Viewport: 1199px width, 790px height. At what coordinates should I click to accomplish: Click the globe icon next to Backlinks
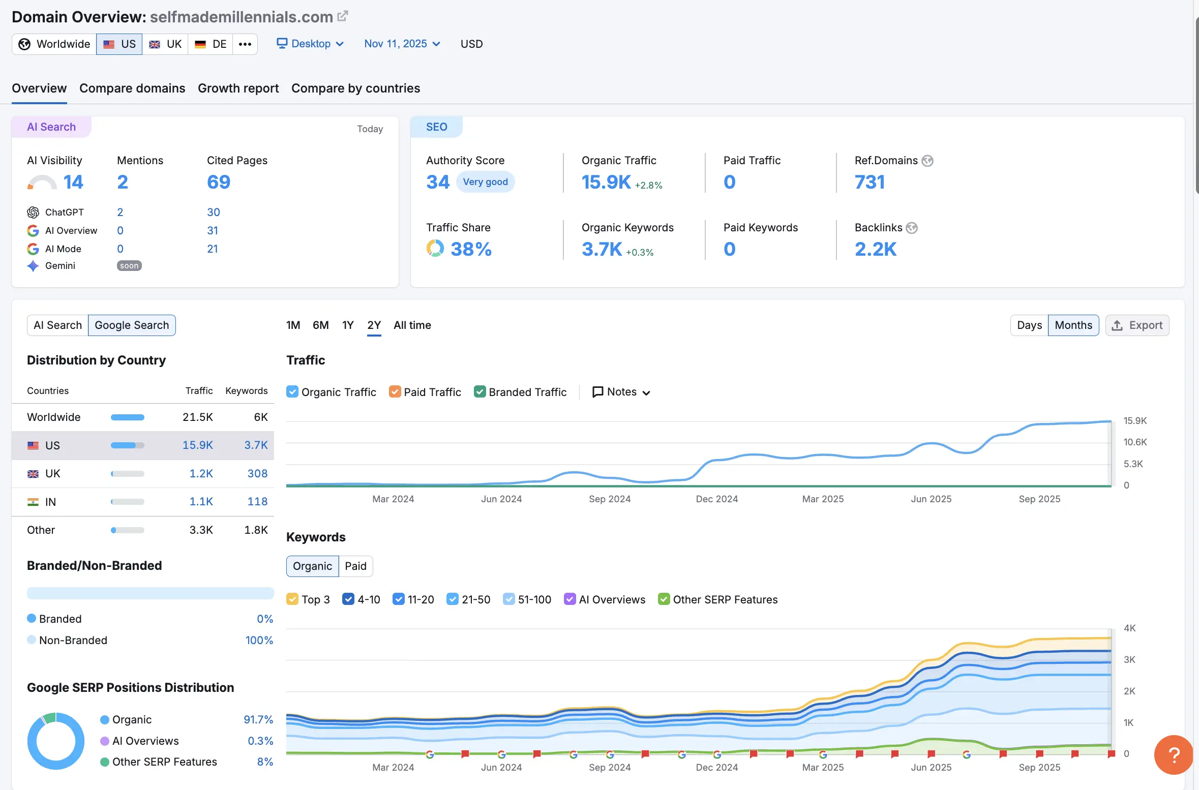point(912,228)
